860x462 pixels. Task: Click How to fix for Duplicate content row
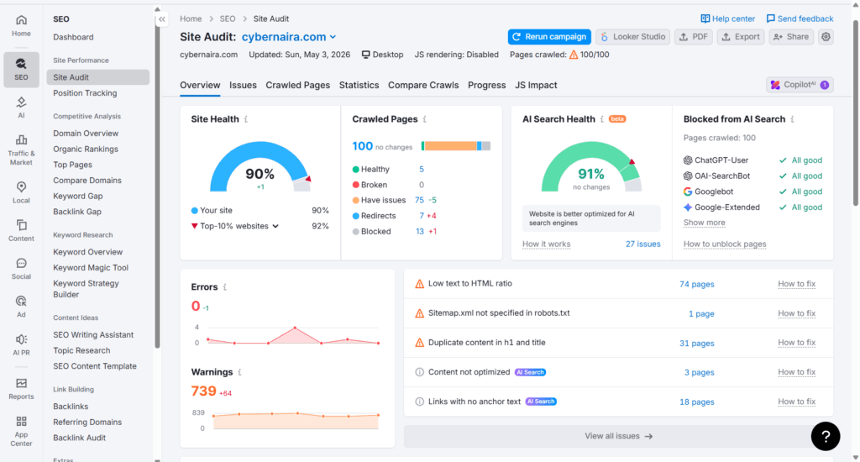(796, 343)
